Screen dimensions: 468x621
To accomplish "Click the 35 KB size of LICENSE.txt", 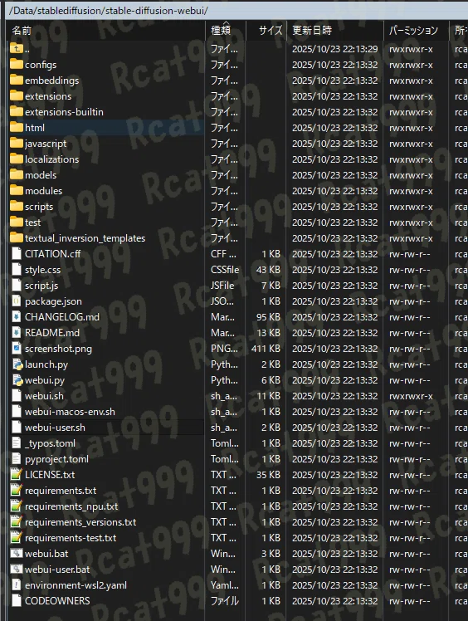I will [268, 474].
